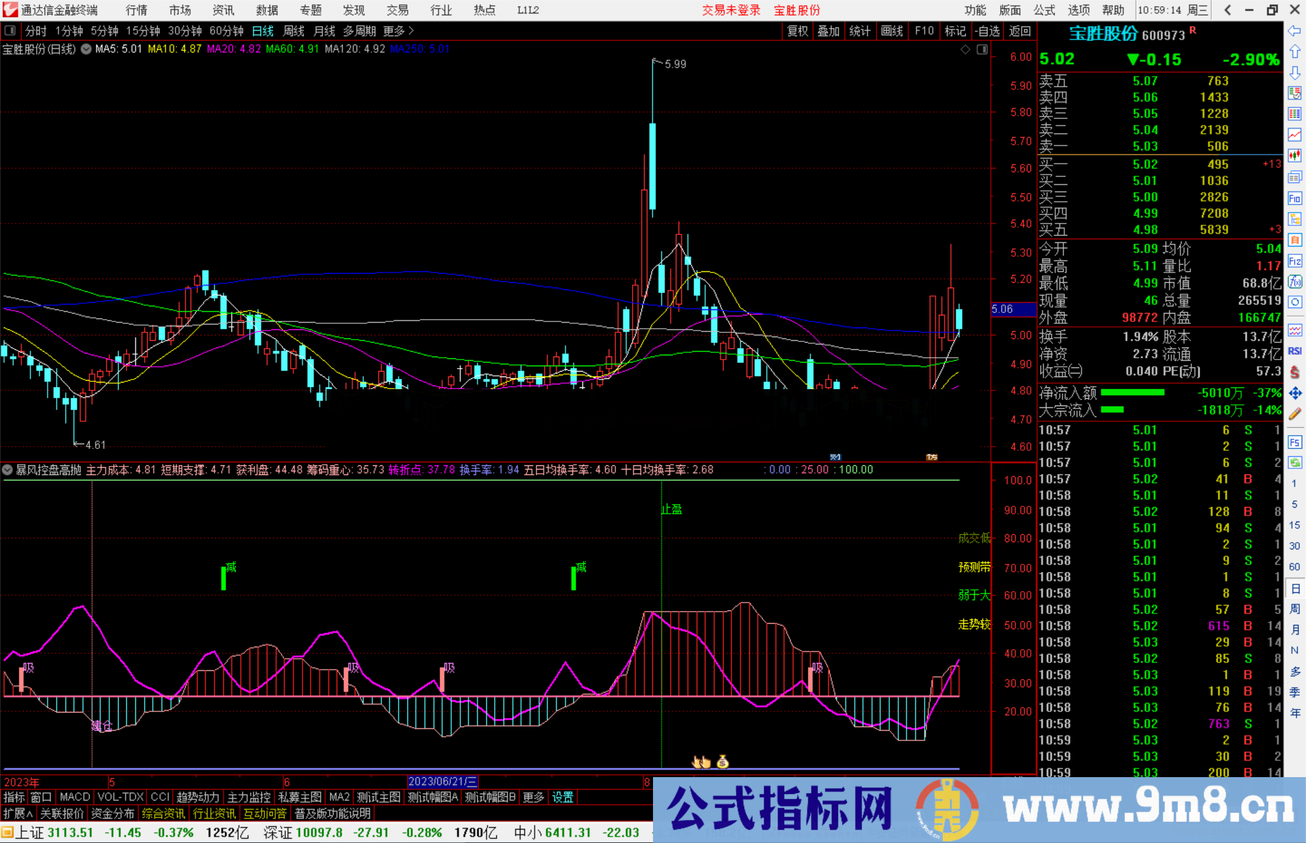
Task: Open the f(x) formula manager icon
Action: [1295, 282]
